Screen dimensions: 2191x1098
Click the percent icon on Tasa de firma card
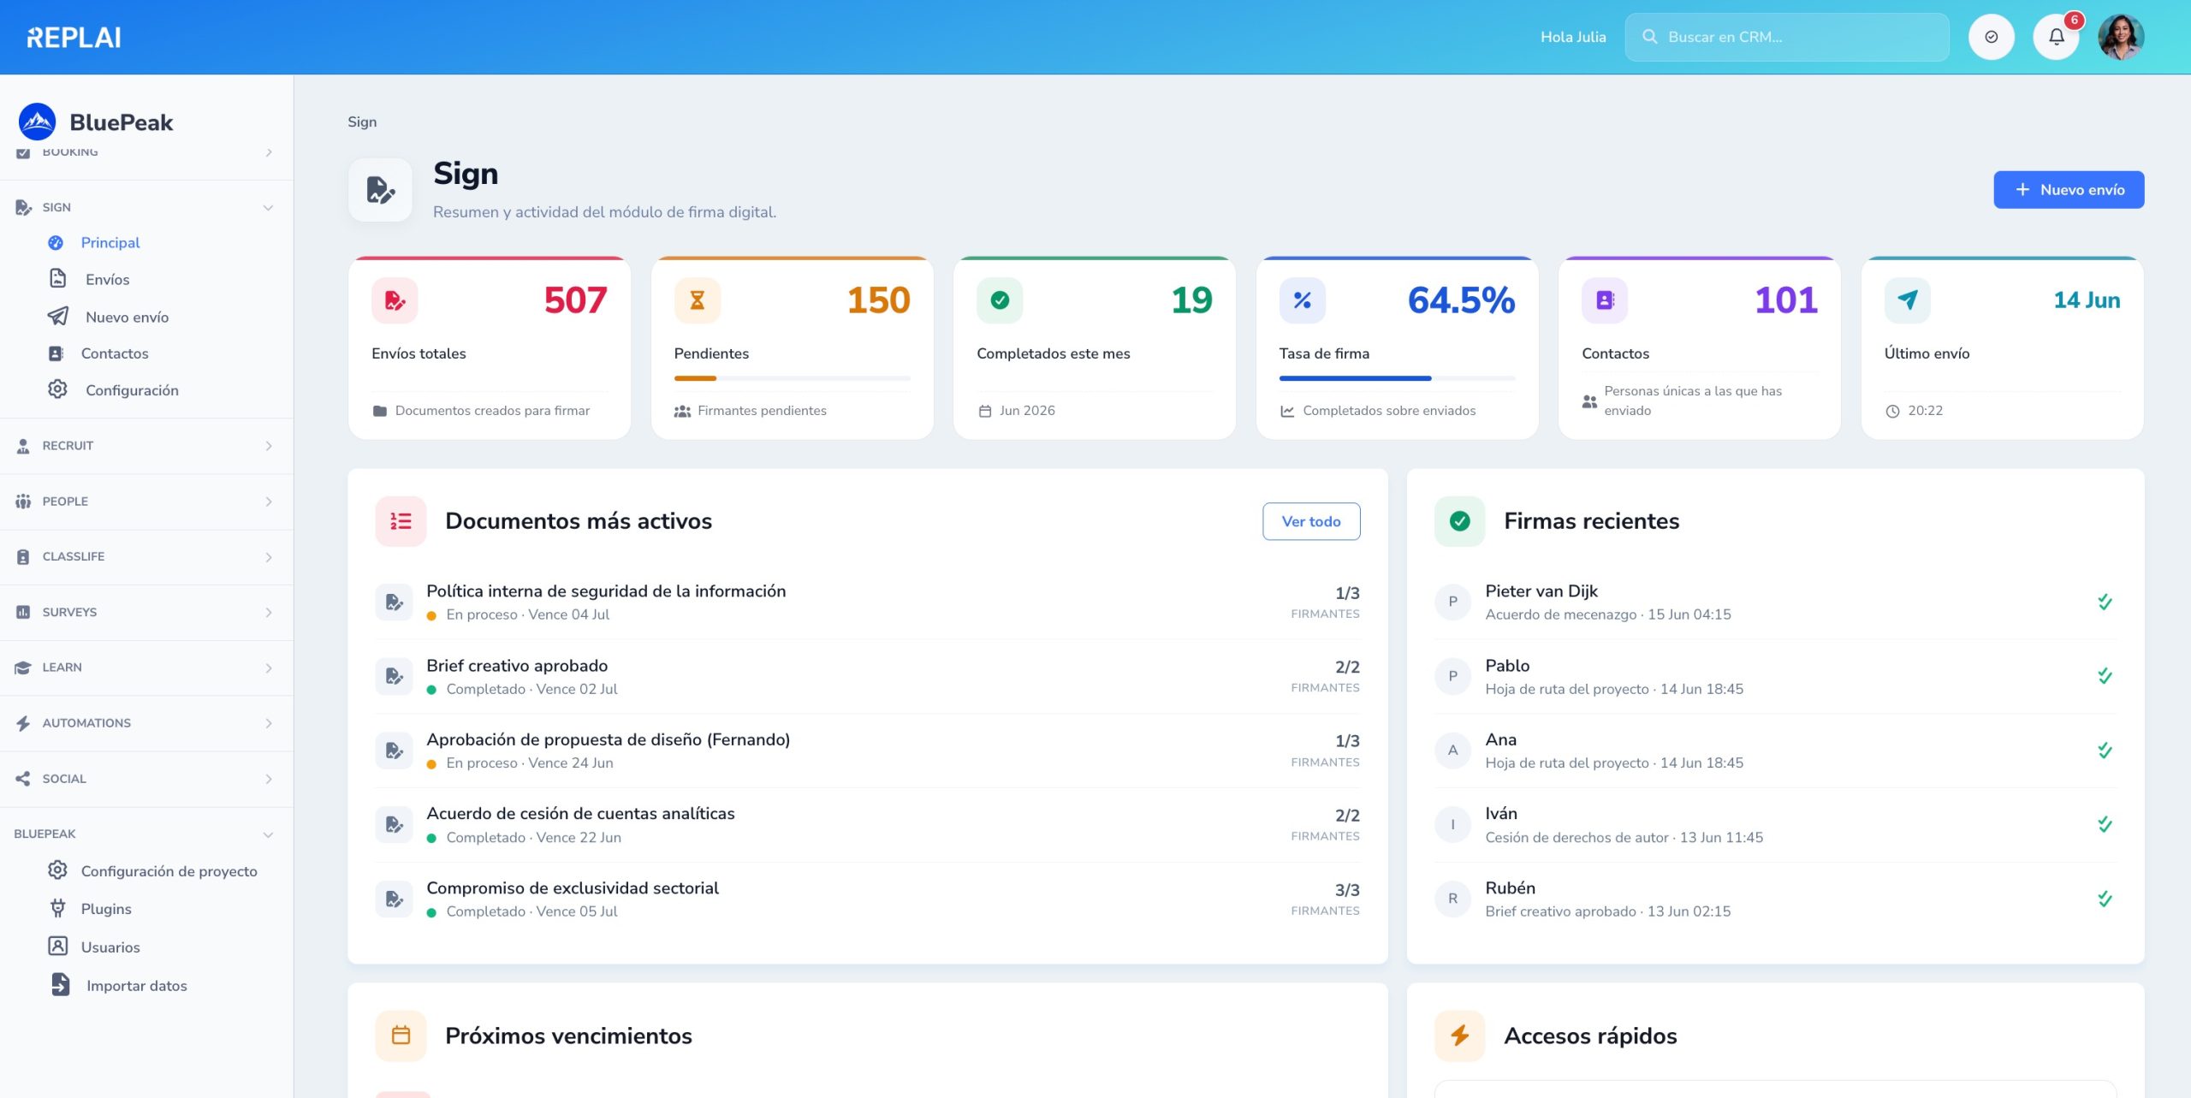(1302, 300)
